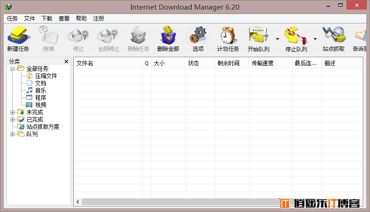This screenshot has width=370, height=212.
Task: Sort by 最后连... column header
Action: 307,63
